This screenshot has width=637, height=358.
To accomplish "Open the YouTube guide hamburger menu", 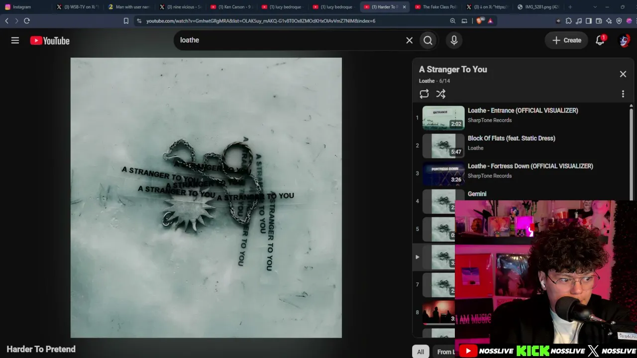I will click(x=15, y=41).
